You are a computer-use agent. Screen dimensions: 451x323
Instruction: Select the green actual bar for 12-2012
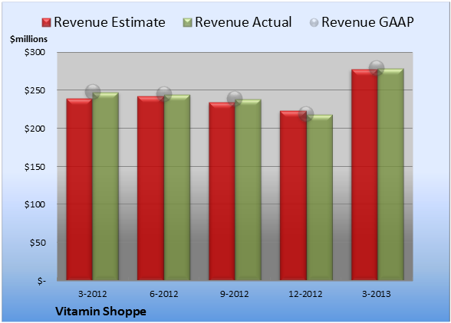coord(320,197)
